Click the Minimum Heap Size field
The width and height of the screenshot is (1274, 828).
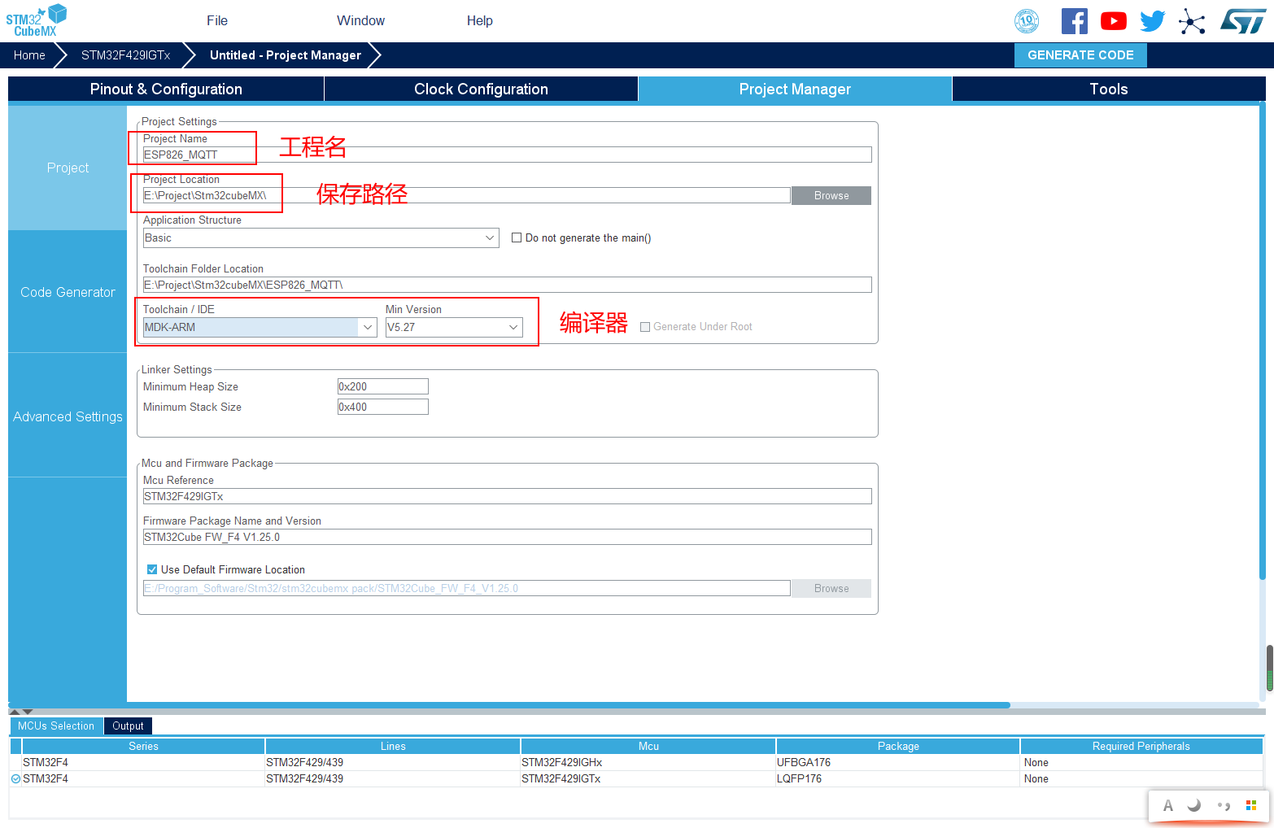point(383,386)
